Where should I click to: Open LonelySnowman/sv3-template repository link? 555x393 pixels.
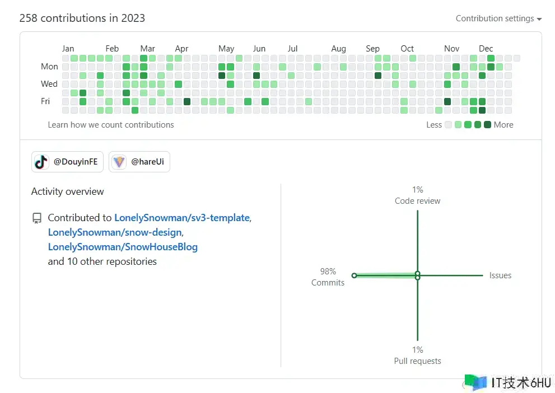pos(181,218)
